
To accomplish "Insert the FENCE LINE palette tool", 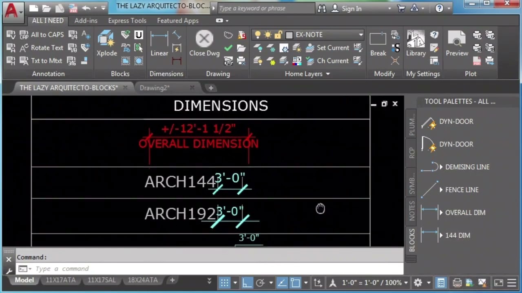I will pos(449,190).
